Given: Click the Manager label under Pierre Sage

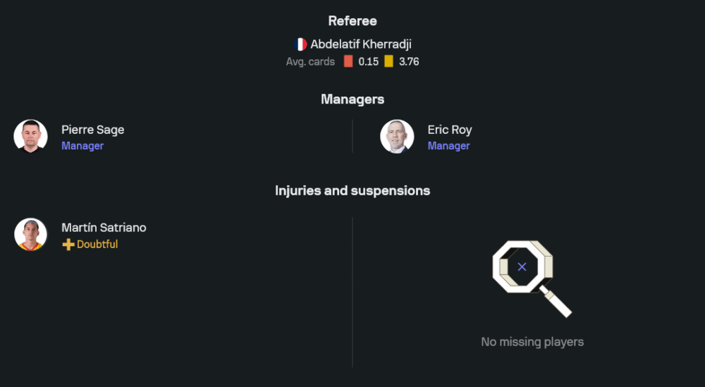Looking at the screenshot, I should click(x=82, y=146).
